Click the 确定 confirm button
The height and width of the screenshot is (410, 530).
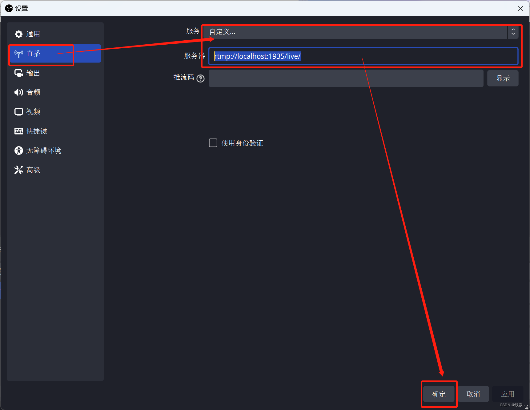439,394
